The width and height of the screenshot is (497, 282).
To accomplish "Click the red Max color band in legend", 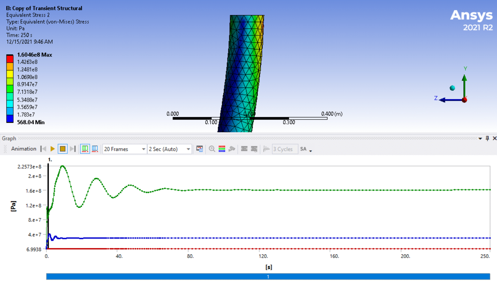I will click(10, 58).
